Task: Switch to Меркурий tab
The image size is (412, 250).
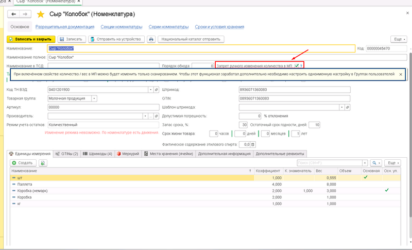Action: tap(128, 154)
